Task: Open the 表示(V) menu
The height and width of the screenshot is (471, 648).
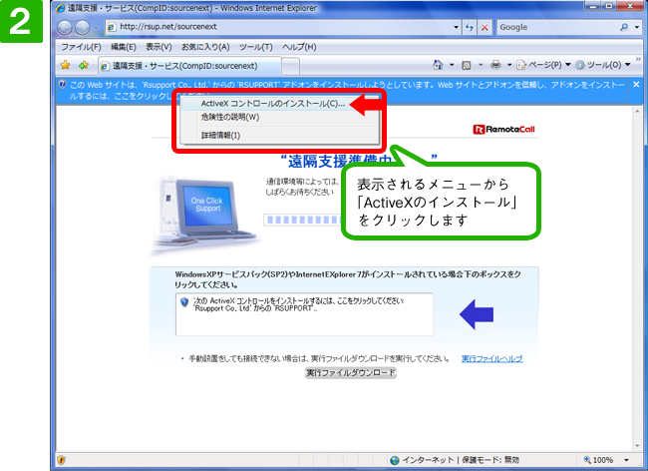Action: [x=159, y=47]
